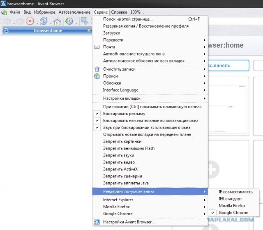The width and height of the screenshot is (263, 230).
Task: Click the Back arrow toolbar icon
Action: pos(7,21)
